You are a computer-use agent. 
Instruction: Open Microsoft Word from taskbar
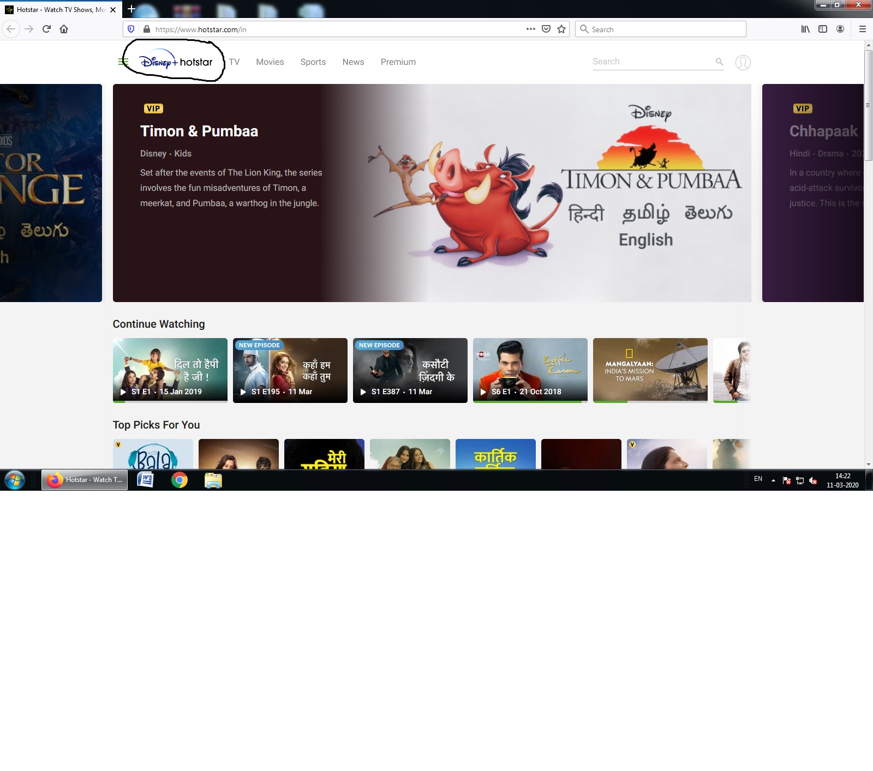[x=145, y=480]
